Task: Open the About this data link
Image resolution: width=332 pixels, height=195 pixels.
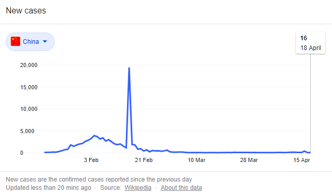Action: point(181,188)
